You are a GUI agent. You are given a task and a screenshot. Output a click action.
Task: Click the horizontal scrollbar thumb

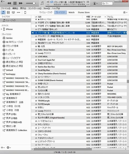click(63, 149)
